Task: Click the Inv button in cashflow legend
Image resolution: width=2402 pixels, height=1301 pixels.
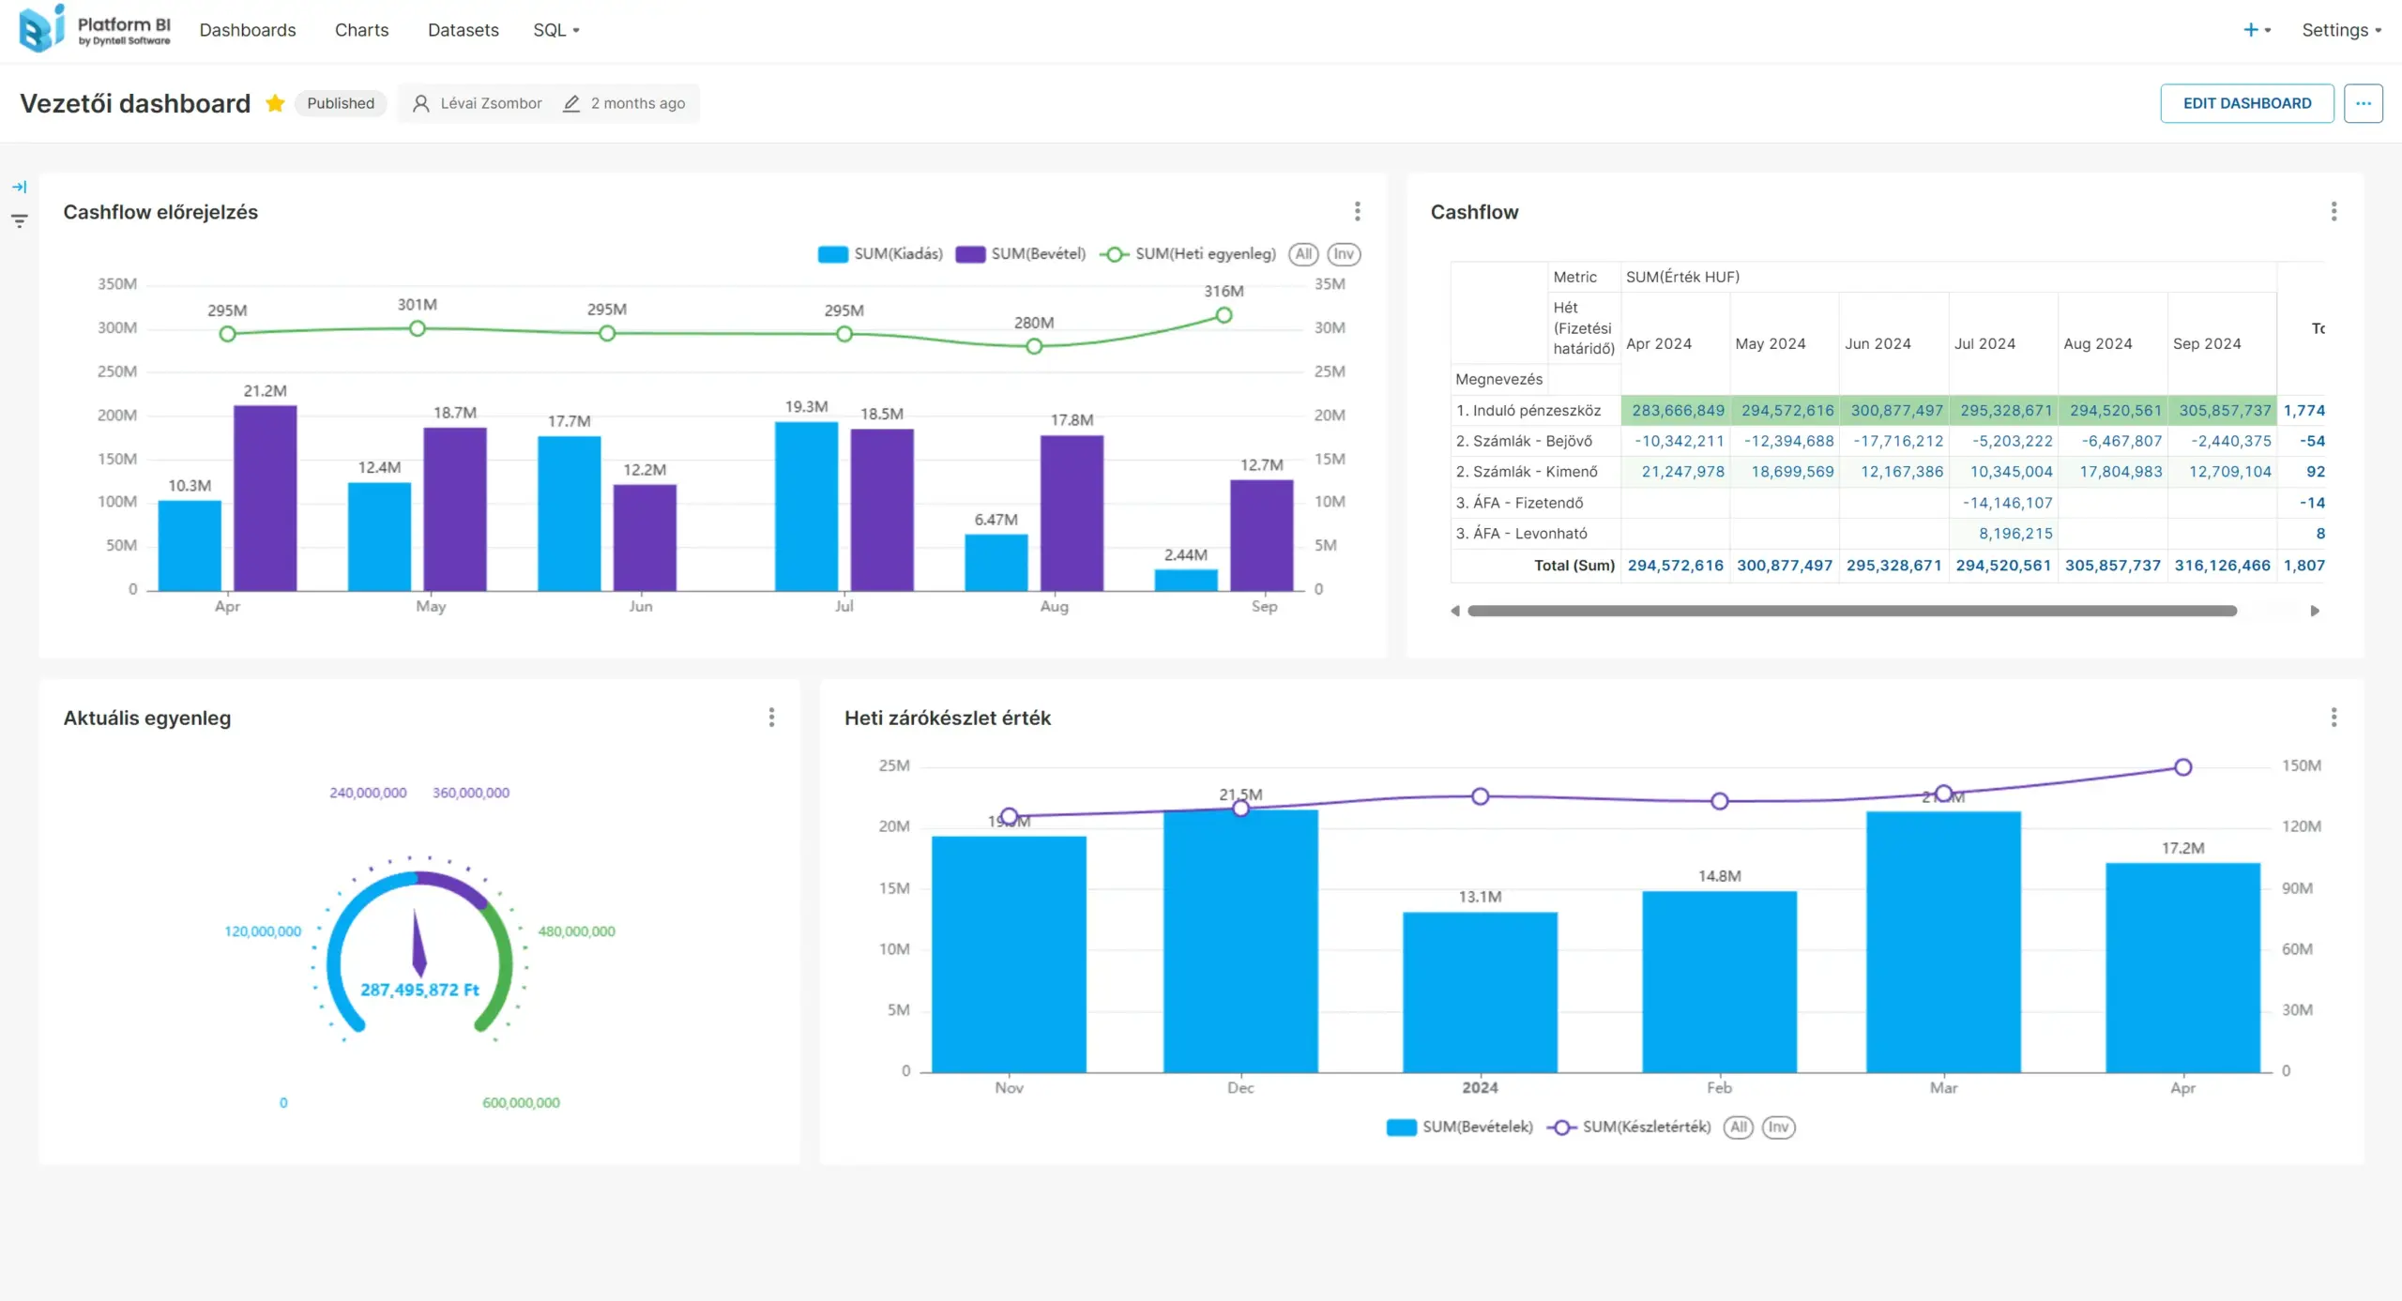Action: (1344, 254)
